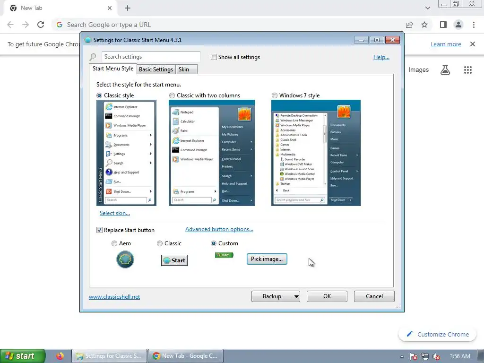
Task: Open the Google apps grid icon
Action: (468, 70)
